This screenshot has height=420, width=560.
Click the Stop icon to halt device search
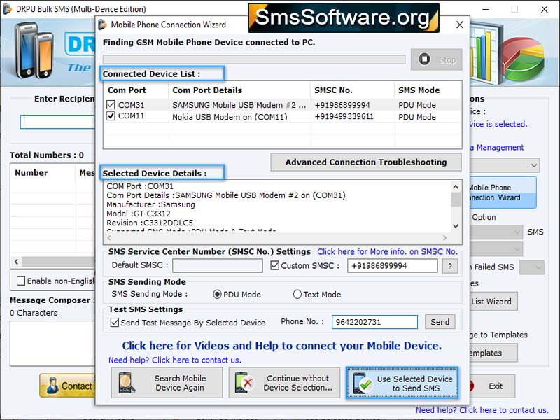click(427, 60)
